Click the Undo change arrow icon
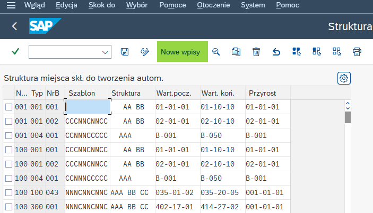This screenshot has width=373, height=213. (x=276, y=52)
